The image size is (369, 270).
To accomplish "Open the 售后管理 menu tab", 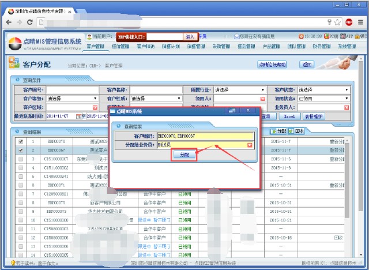I will 247,46.
